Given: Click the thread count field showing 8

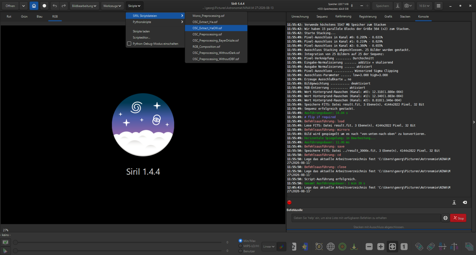Looking at the screenshot, I should pos(354,6).
